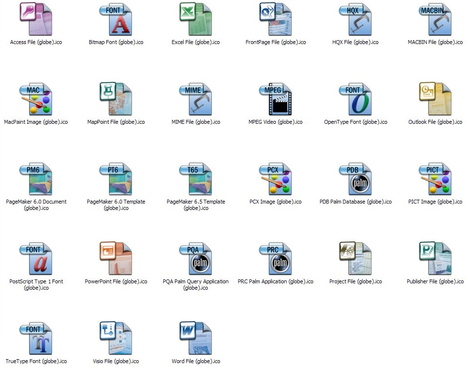Click the 'MACBIN File (globe).ico' filename
This screenshot has height=368, width=468.
435,42
